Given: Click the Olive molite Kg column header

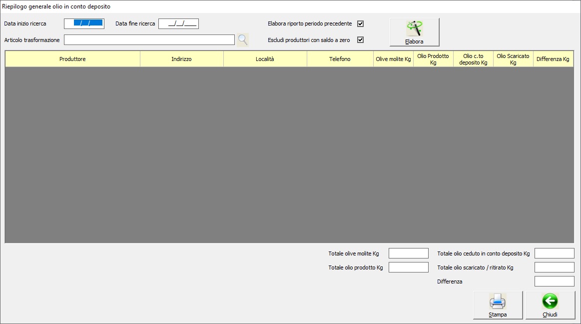Looking at the screenshot, I should coord(393,59).
